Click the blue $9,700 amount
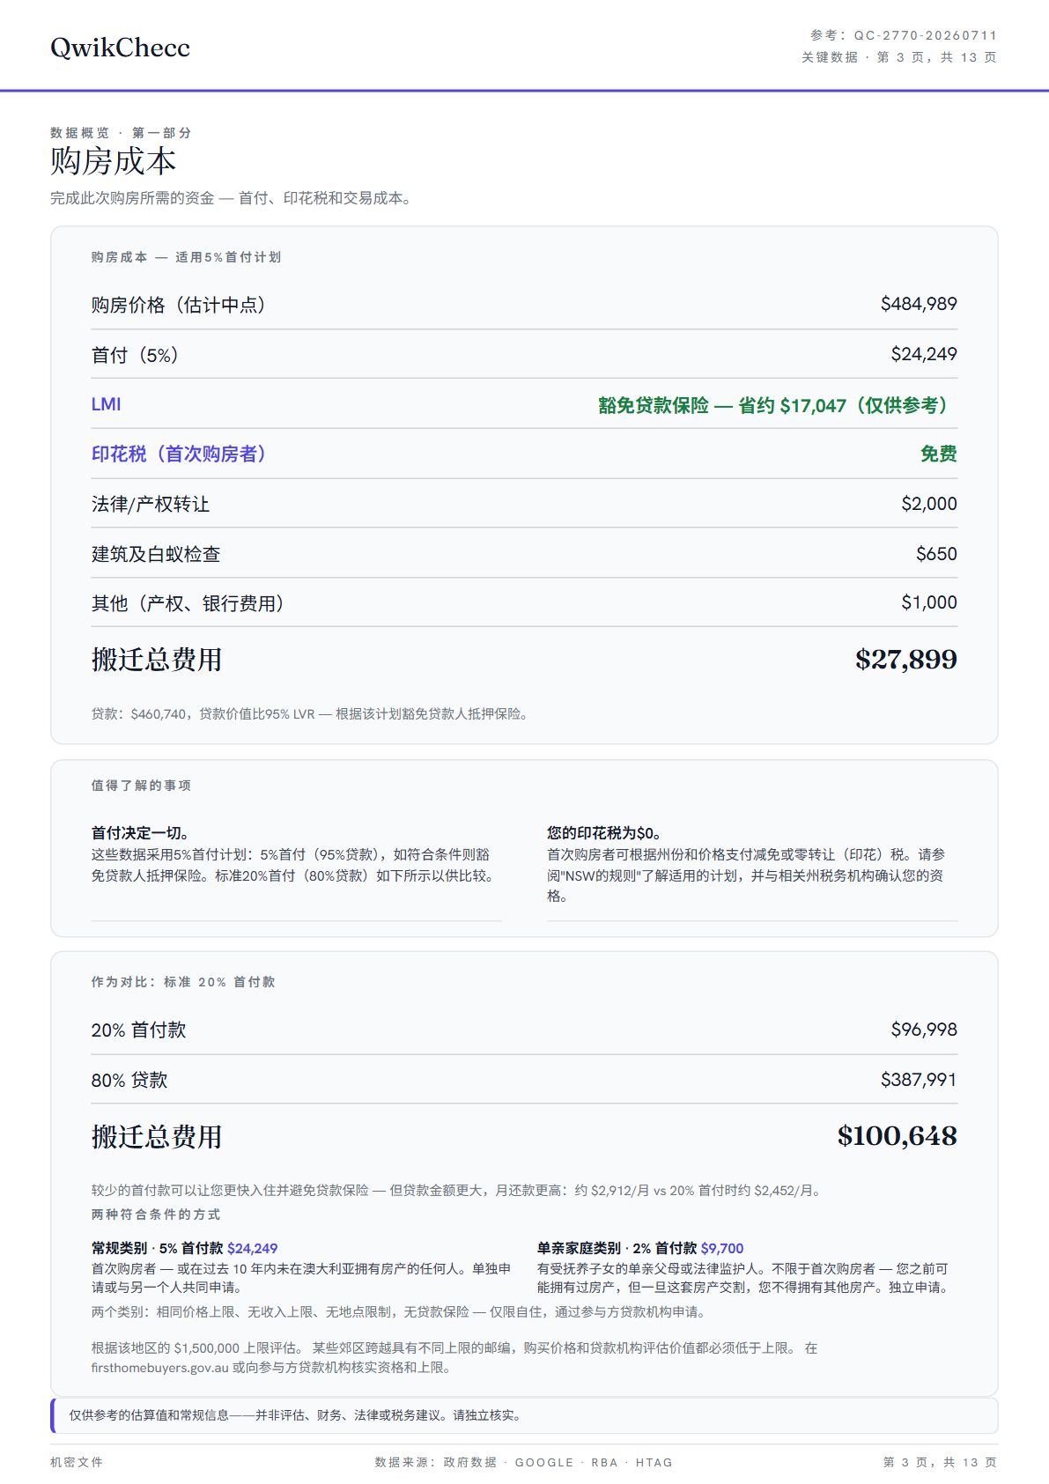 722,1249
